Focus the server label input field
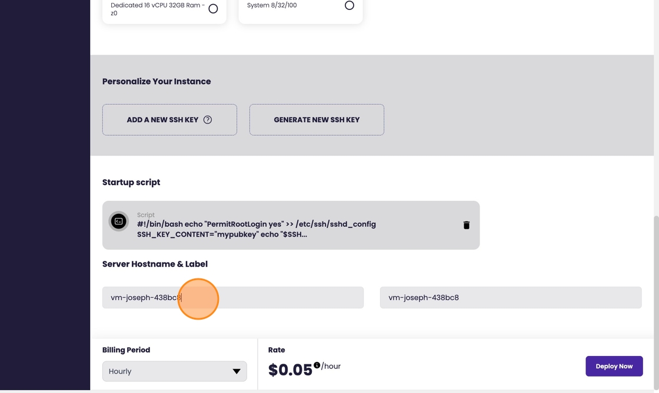 coord(511,298)
